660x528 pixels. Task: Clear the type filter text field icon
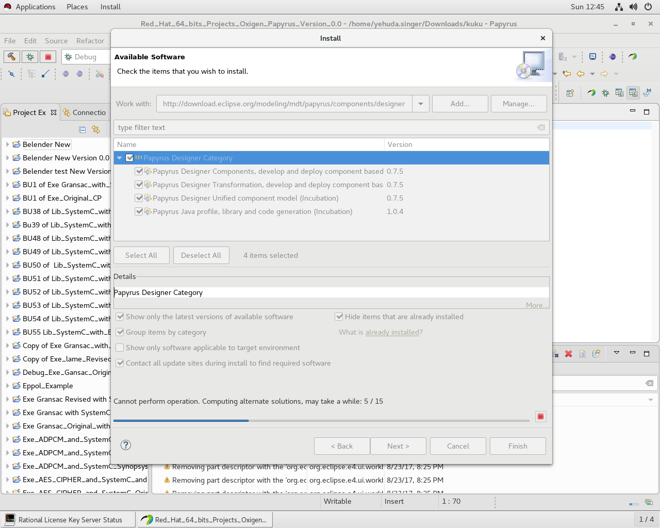tap(541, 127)
